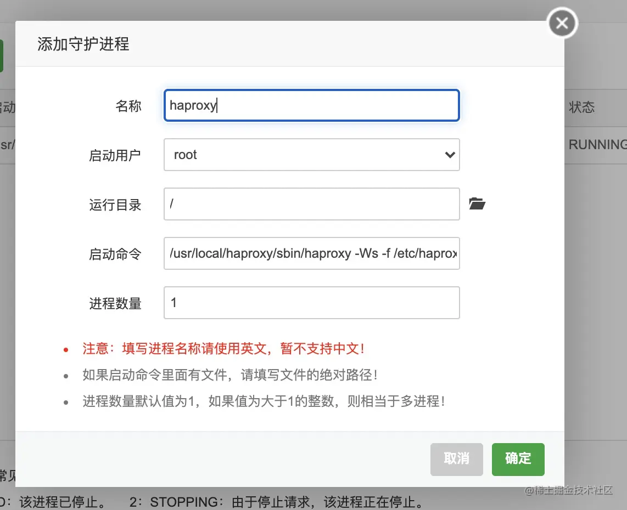This screenshot has height=510, width=627.
Task: Open folder browser for run directory
Action: click(477, 203)
